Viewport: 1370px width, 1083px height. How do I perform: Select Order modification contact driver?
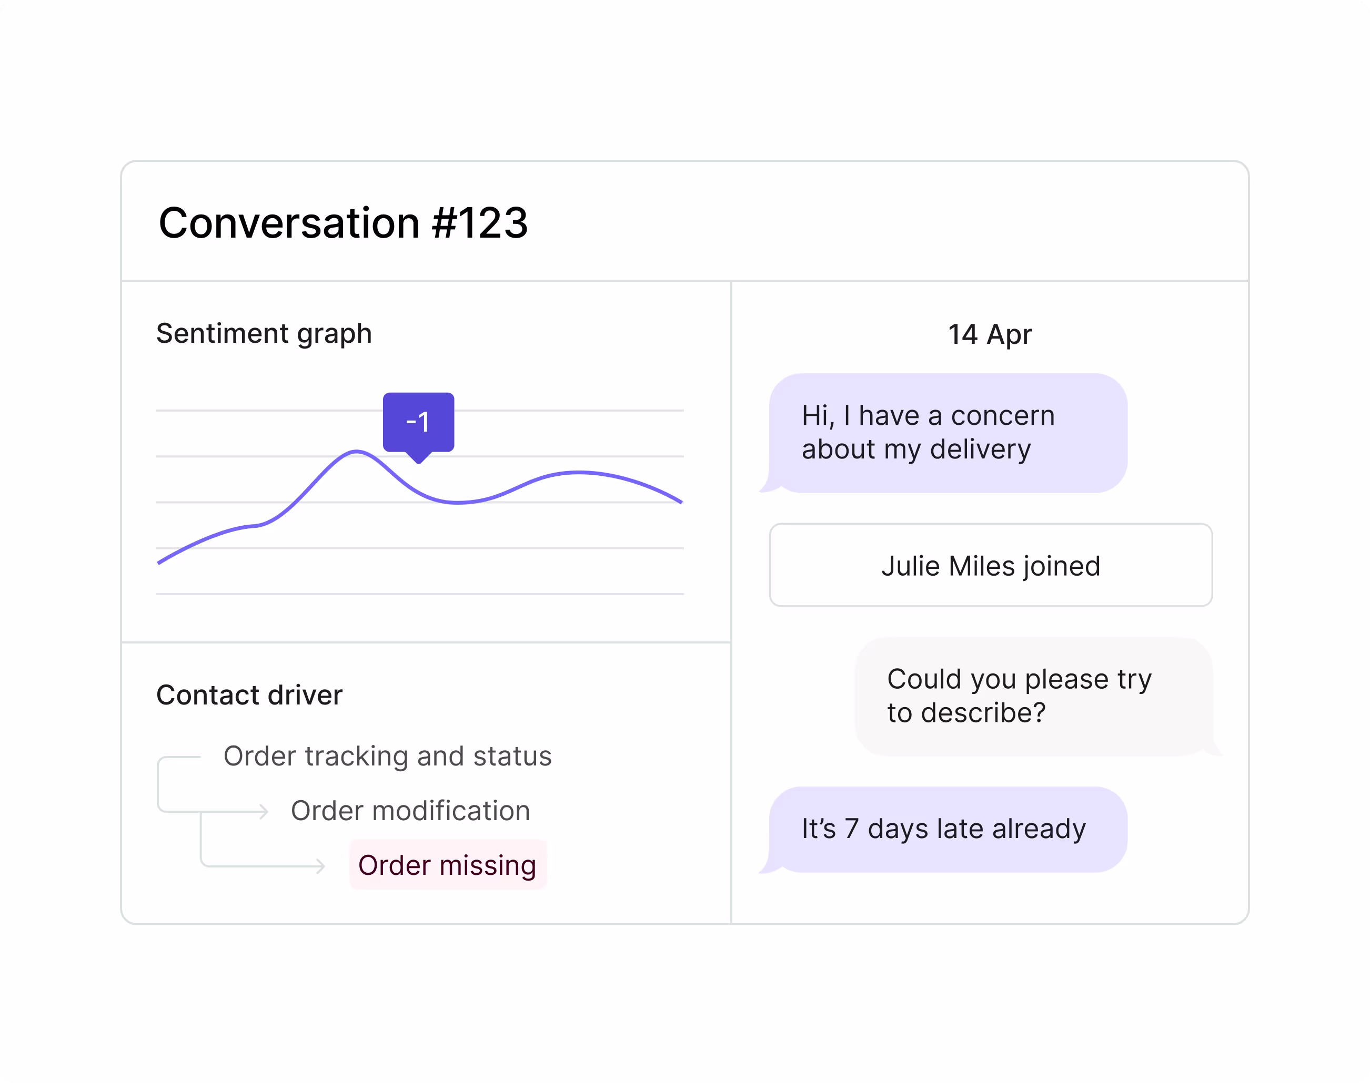pos(410,810)
